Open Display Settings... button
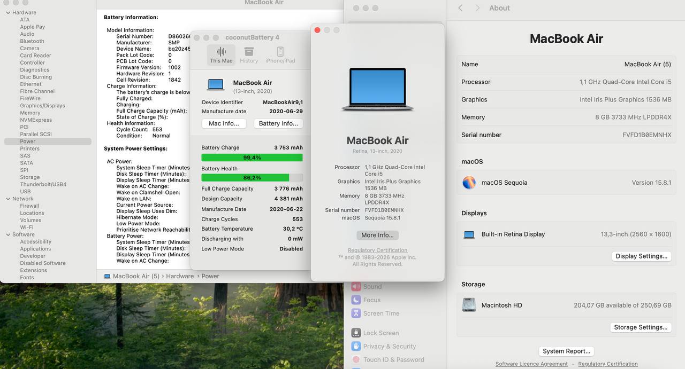Screen dimensions: 685x369 641,256
